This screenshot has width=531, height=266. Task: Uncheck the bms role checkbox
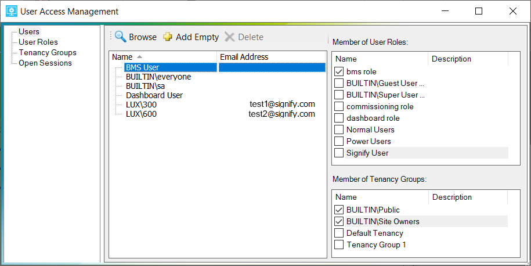pyautogui.click(x=339, y=71)
